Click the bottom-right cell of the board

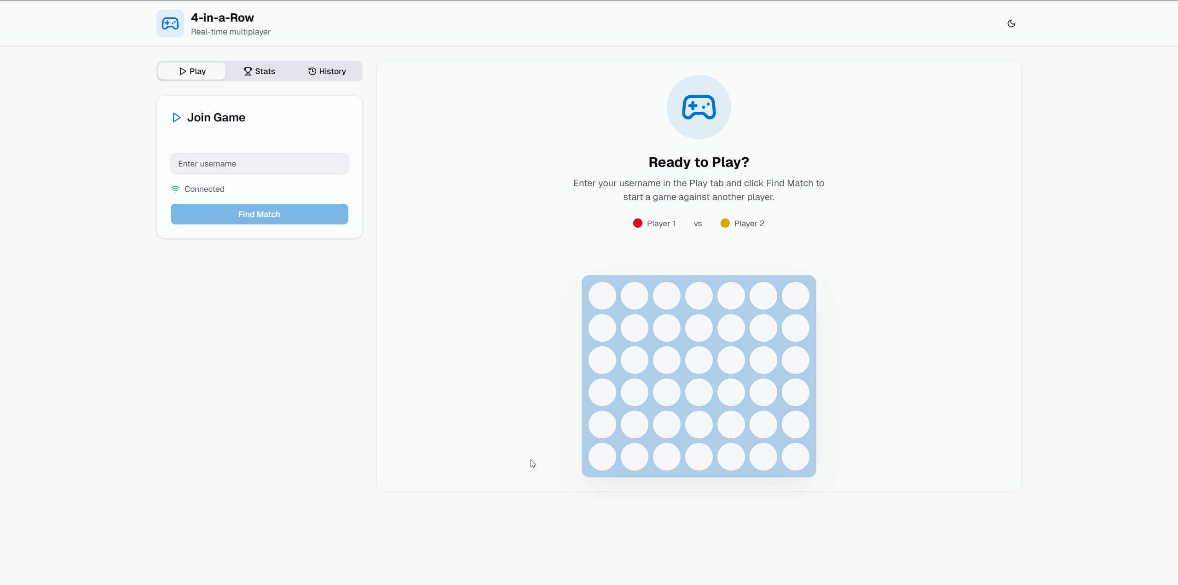795,457
